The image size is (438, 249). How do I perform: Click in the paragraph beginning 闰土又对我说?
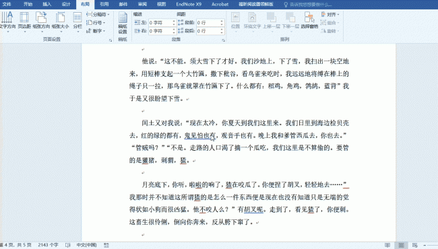click(x=239, y=141)
